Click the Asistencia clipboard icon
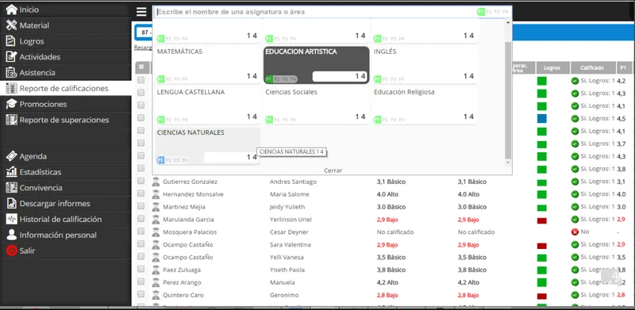635x310 pixels. tap(12, 72)
